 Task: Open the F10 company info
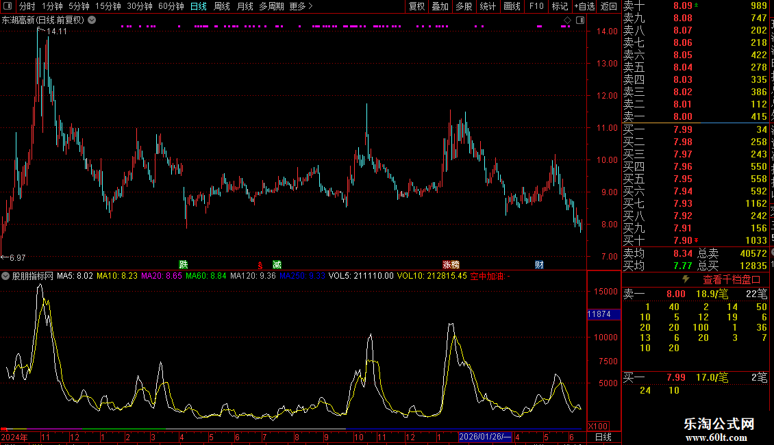click(x=536, y=6)
